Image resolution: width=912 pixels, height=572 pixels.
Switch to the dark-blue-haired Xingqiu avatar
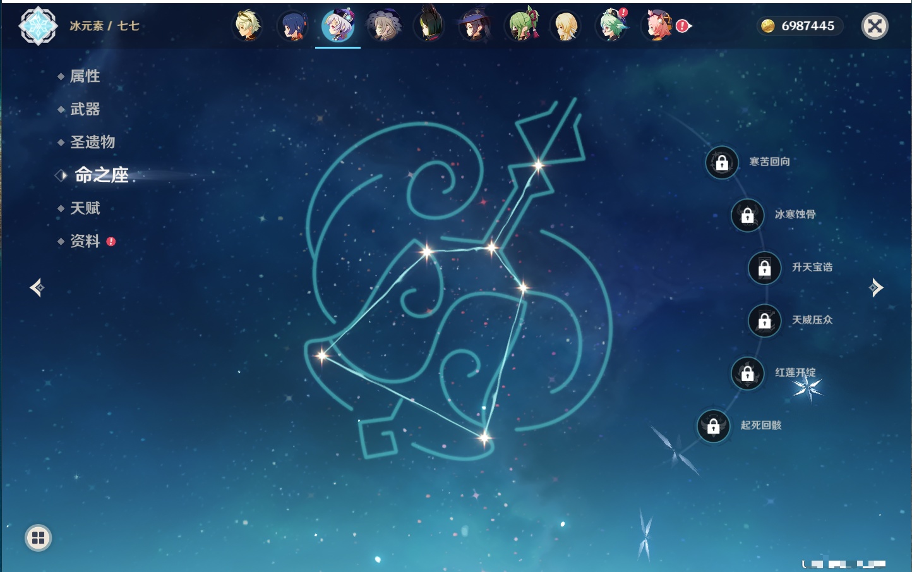(x=293, y=26)
